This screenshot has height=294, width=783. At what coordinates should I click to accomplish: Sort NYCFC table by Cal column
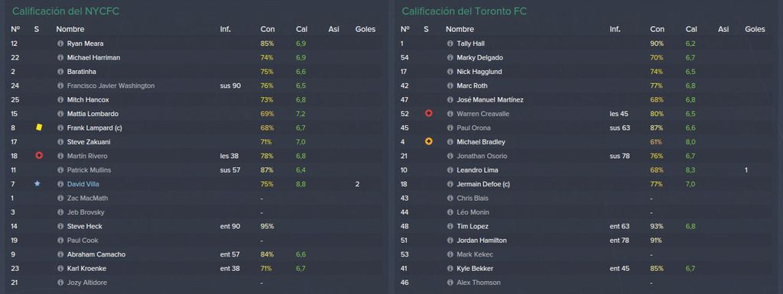pos(301,29)
